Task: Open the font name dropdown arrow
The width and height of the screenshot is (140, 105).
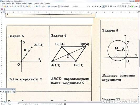Action: point(87,6)
